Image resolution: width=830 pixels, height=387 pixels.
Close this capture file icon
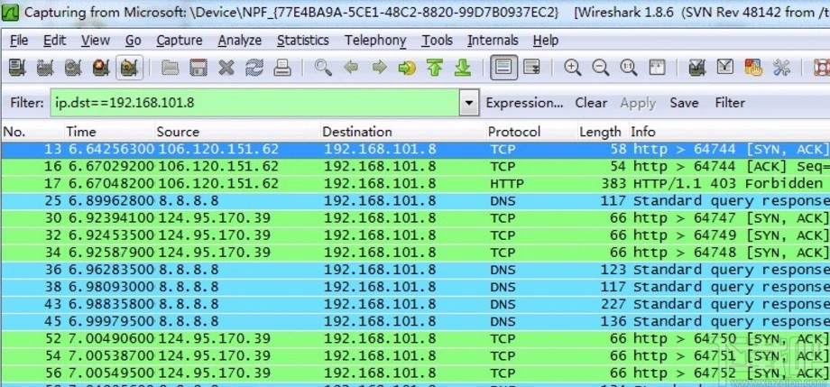pyautogui.click(x=226, y=68)
